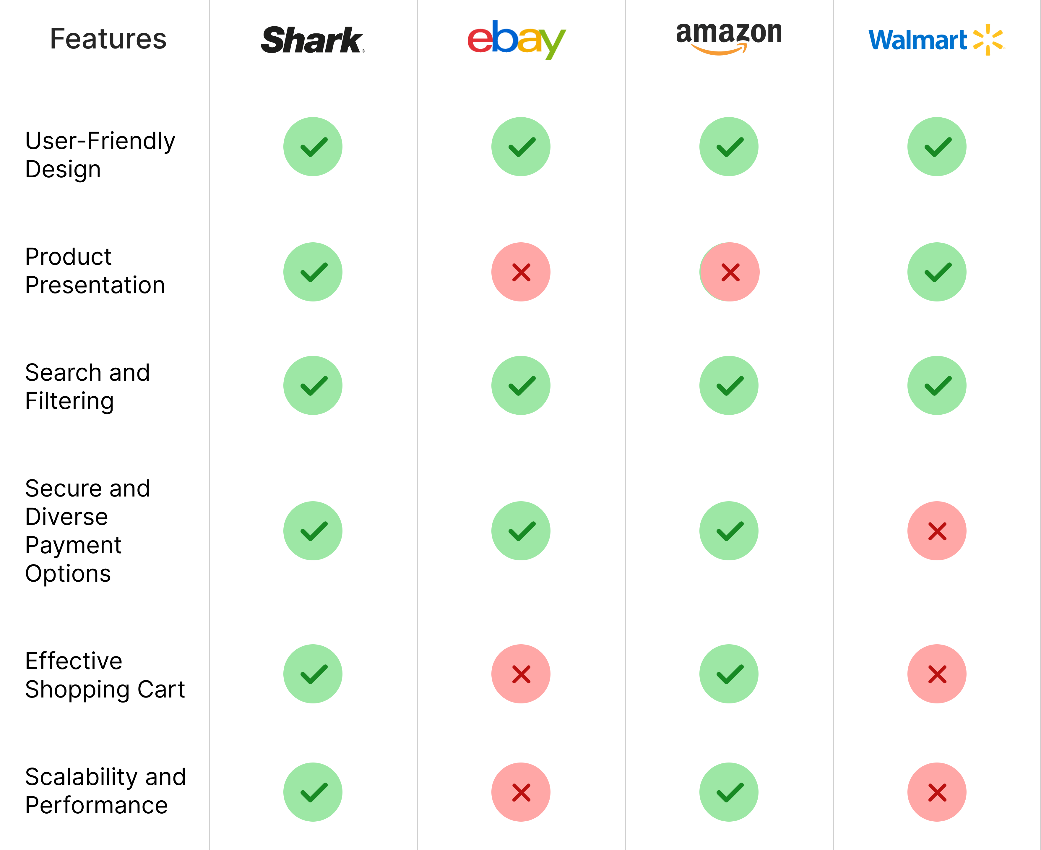This screenshot has width=1041, height=850.
Task: Click eBay's red X for Product Presentation
Action: coord(521,272)
